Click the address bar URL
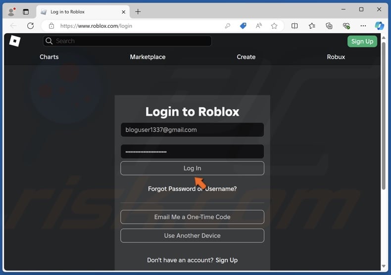The image size is (391, 275). (x=96, y=26)
